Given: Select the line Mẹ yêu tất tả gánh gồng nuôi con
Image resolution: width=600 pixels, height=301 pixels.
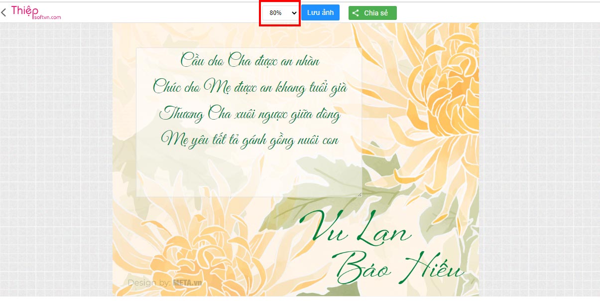Looking at the screenshot, I should 250,139.
